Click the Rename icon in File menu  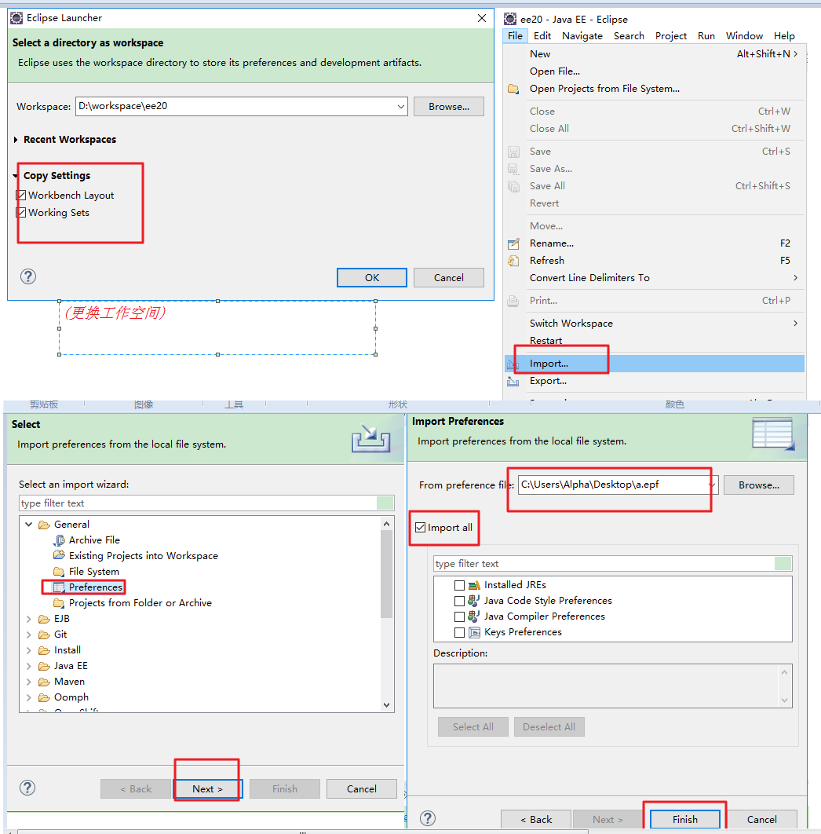click(513, 243)
